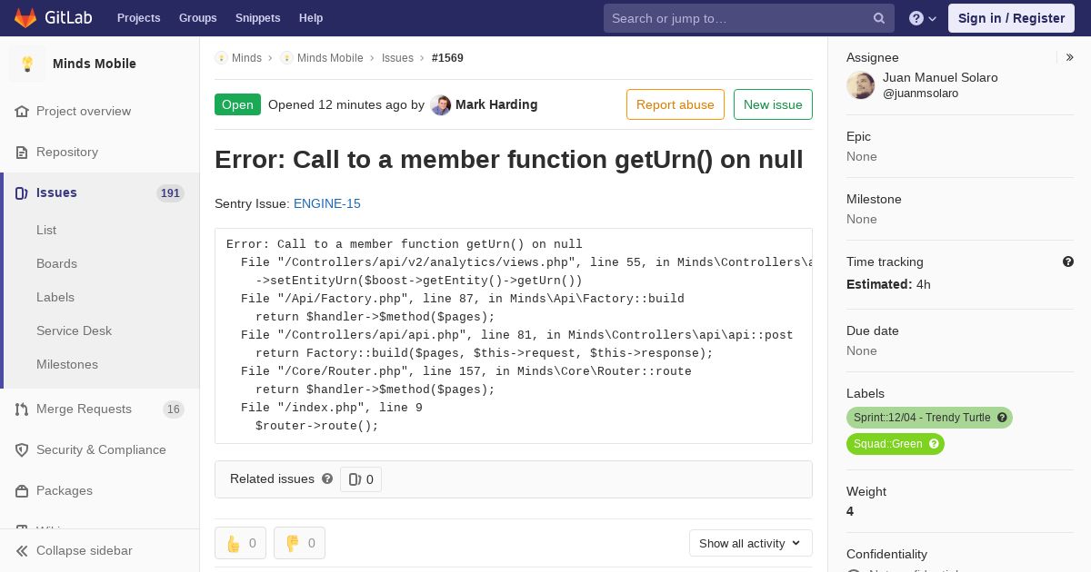Click the Minds Mobile project title
Image resolution: width=1091 pixels, height=572 pixels.
(x=95, y=64)
